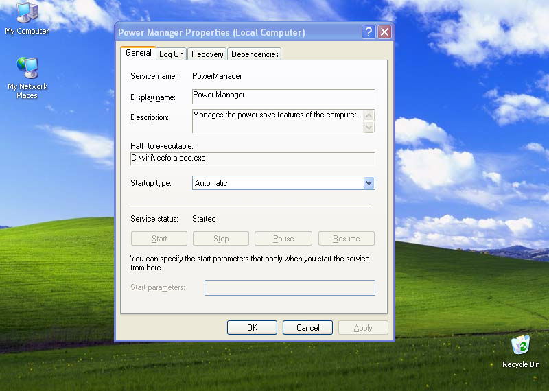The height and width of the screenshot is (391, 549).
Task: Click the Stop service button
Action: (x=221, y=239)
